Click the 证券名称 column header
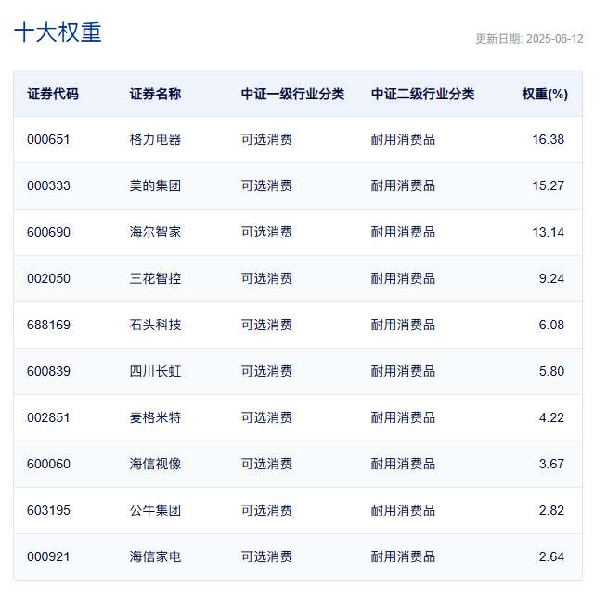 coord(155,94)
